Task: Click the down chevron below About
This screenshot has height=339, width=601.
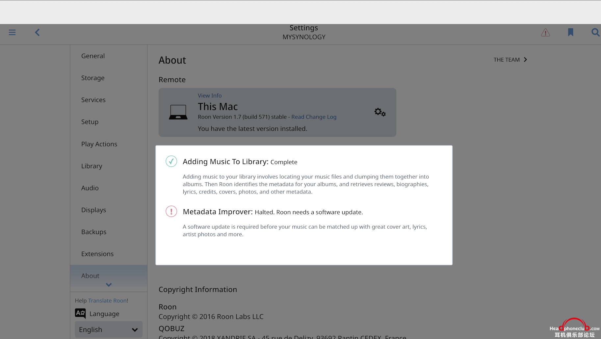Action: coord(109,285)
